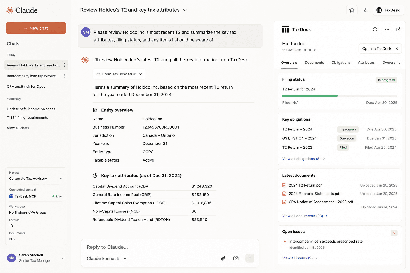Click the Business Number 123456789RC0001 in chat
The width and height of the screenshot is (410, 273).
click(161, 127)
